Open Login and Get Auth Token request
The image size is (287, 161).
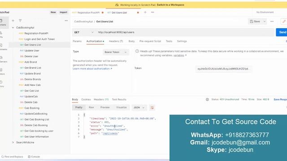click(39, 39)
